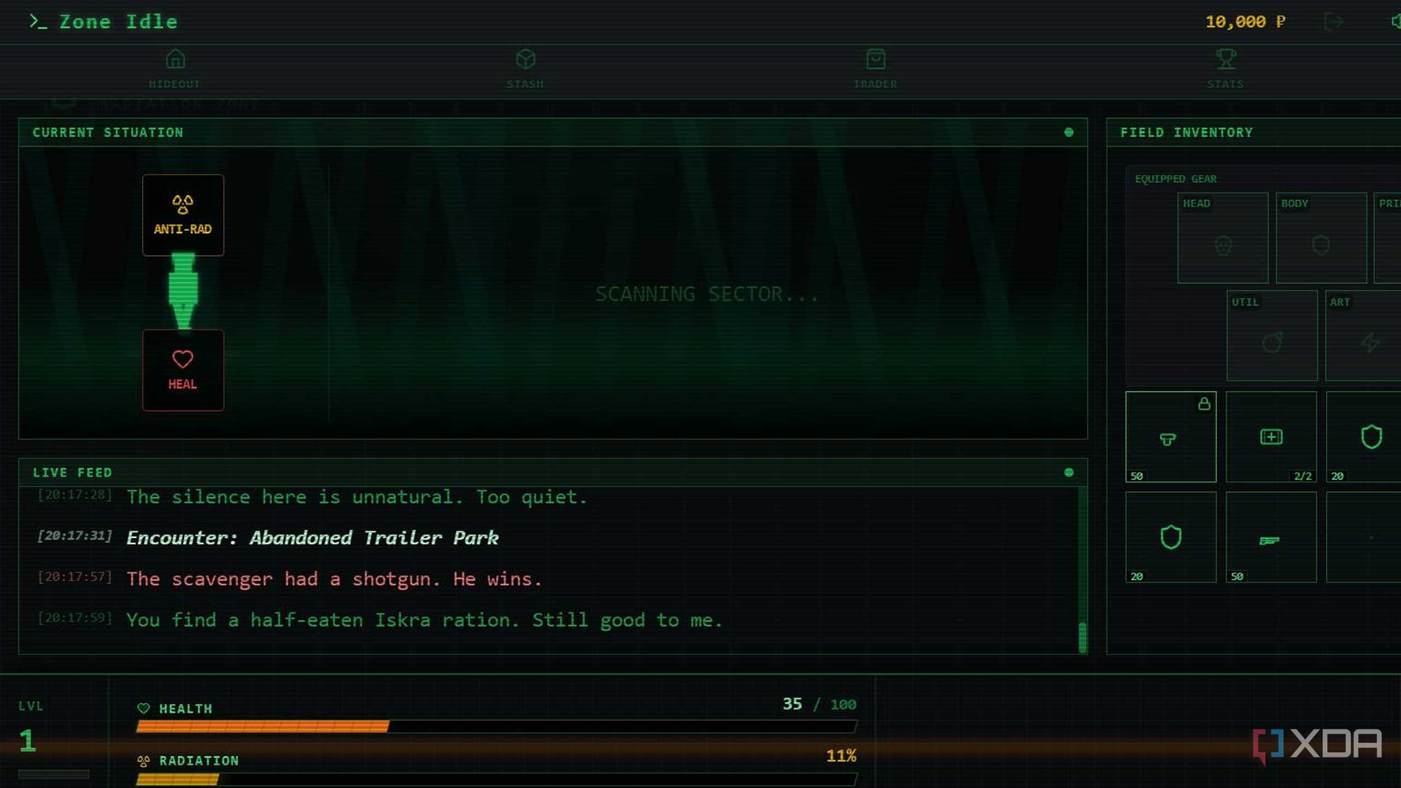The image size is (1401, 788).
Task: Click the Live Feed scrollbar thumb
Action: coord(1082,637)
